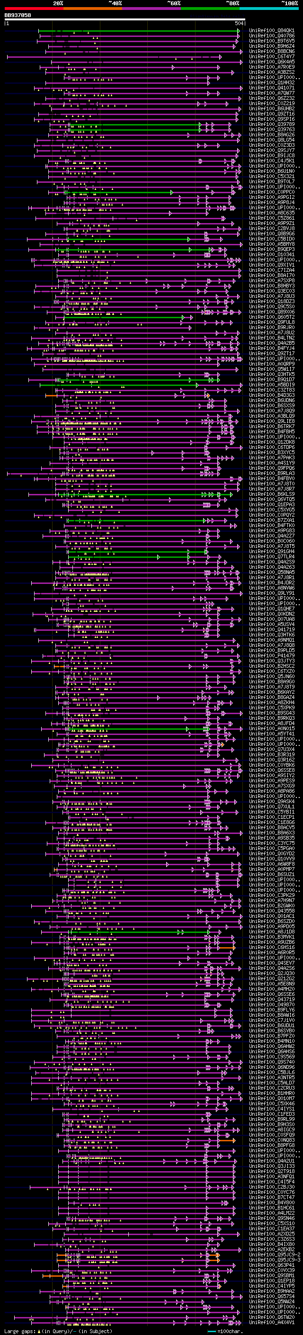Open hit UniRef100_Q40786
The height and width of the screenshot is (1335, 303).
[x=271, y=36]
